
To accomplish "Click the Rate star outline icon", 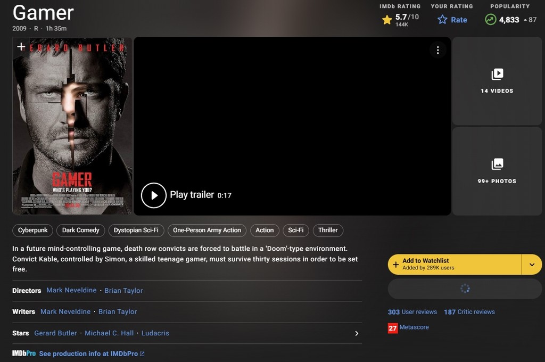I will (x=442, y=20).
